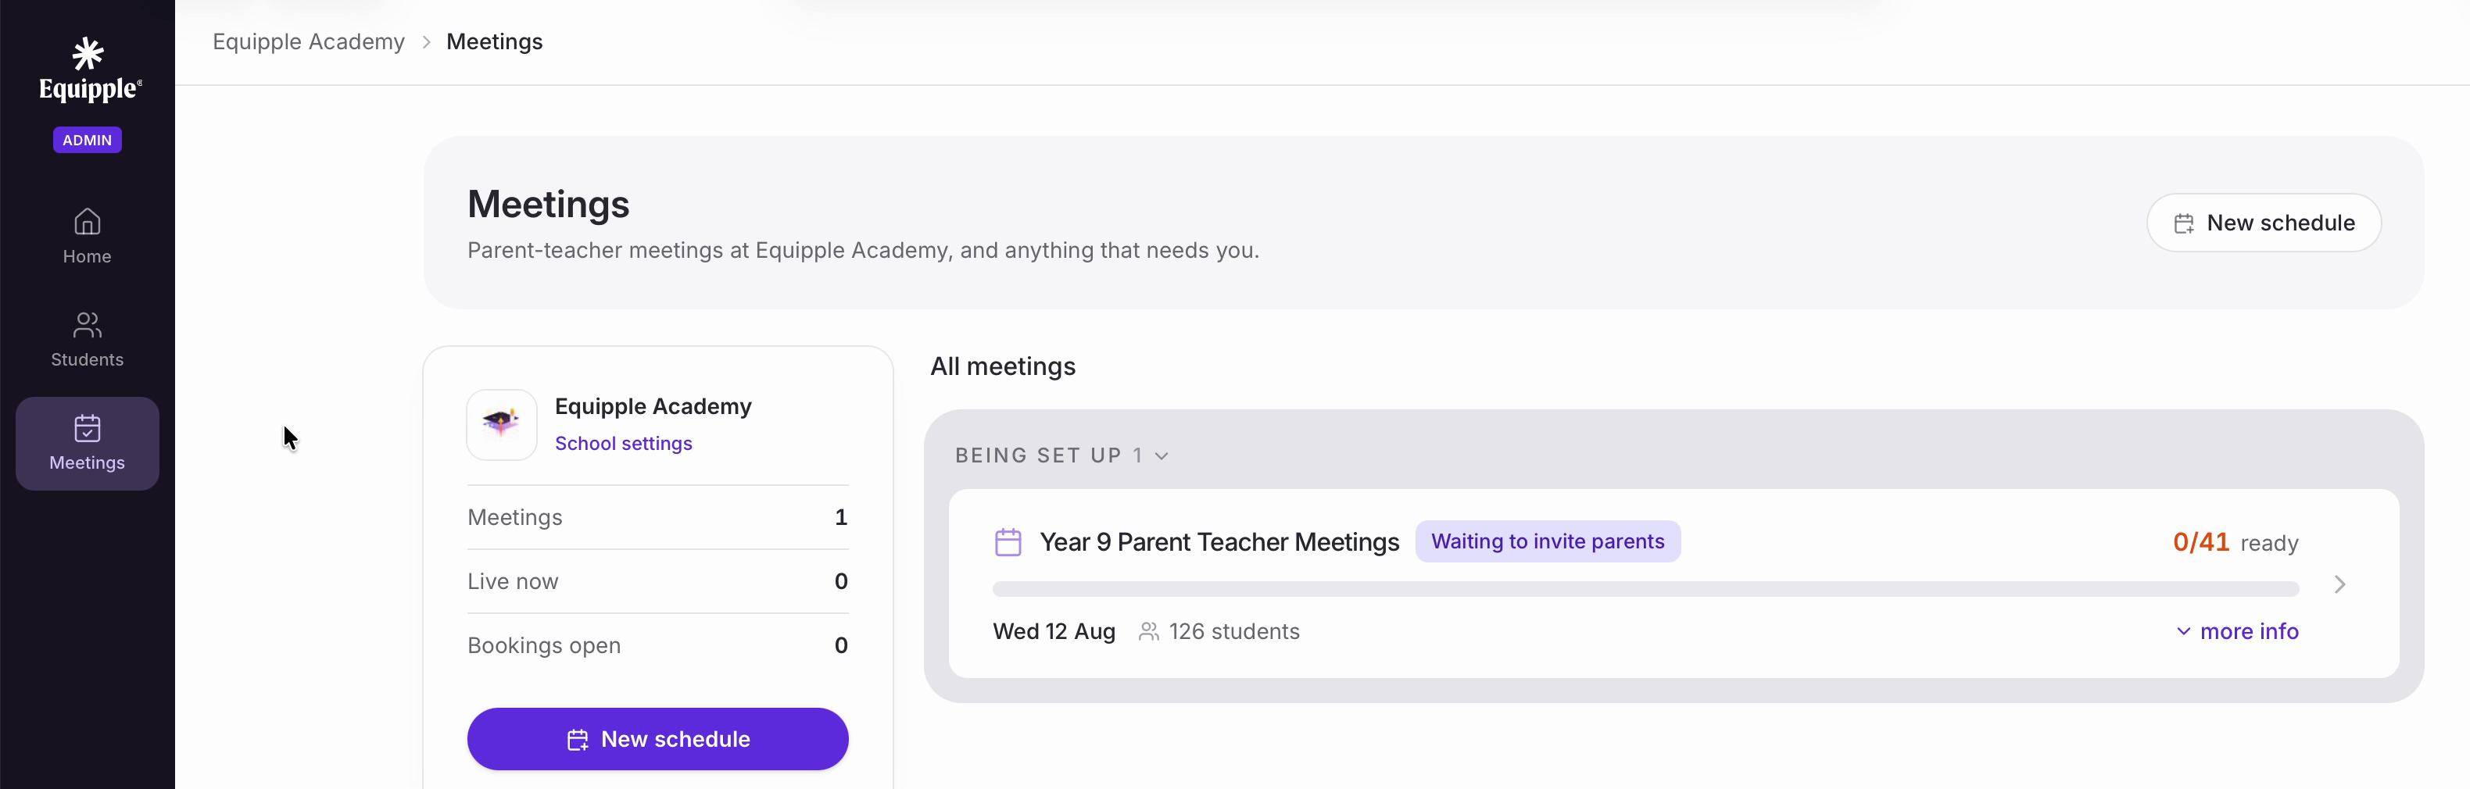
Task: Go to Equipple Academy in the breadcrumb
Action: [x=309, y=42]
